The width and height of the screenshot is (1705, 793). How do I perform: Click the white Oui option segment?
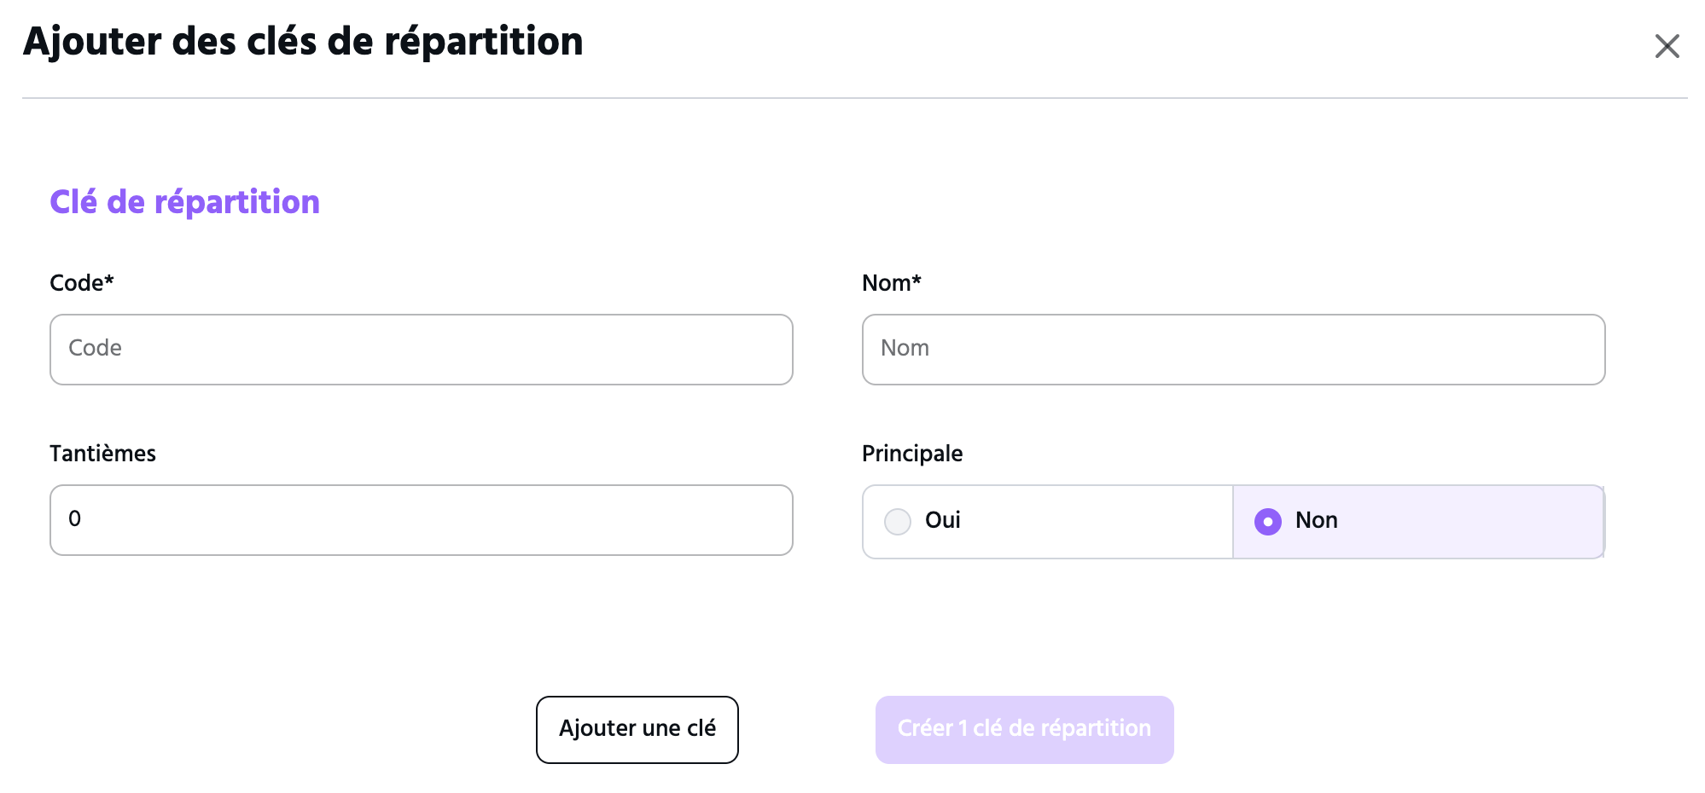point(1048,522)
